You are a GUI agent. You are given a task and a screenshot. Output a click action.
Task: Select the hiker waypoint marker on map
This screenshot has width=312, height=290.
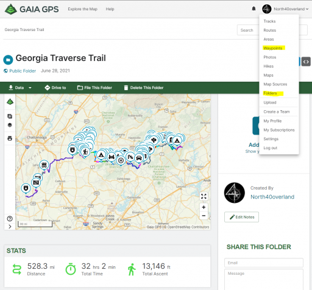[85, 152]
